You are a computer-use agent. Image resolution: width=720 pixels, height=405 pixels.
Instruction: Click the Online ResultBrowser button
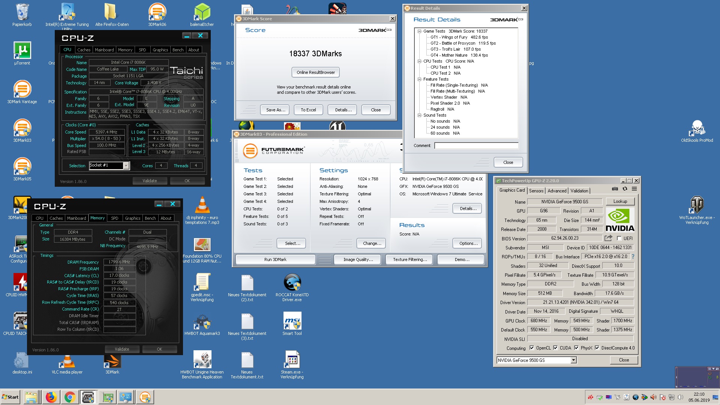[x=315, y=72]
